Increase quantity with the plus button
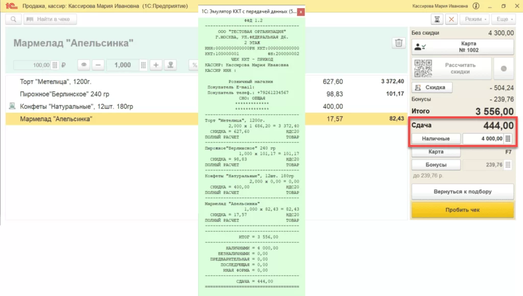Viewport: 523px width, 296px height. click(x=156, y=65)
